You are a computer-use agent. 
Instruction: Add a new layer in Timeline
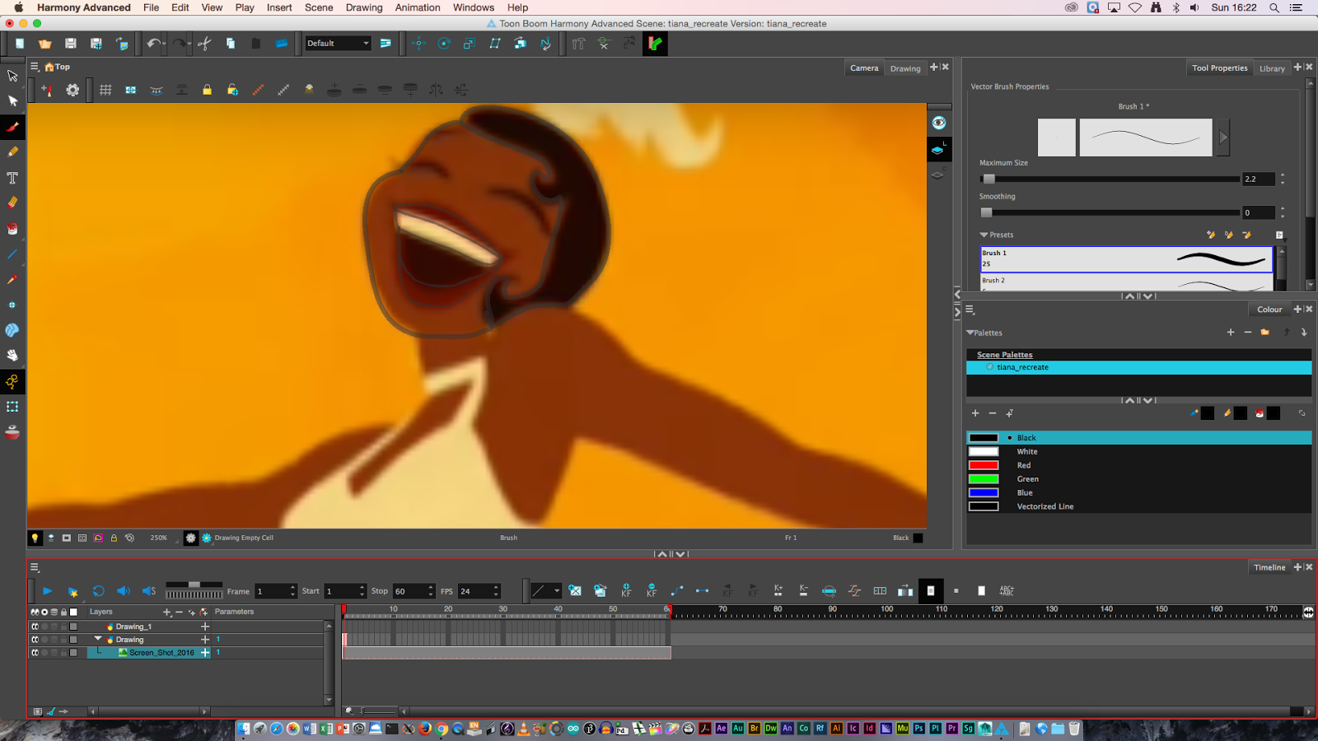click(x=167, y=612)
